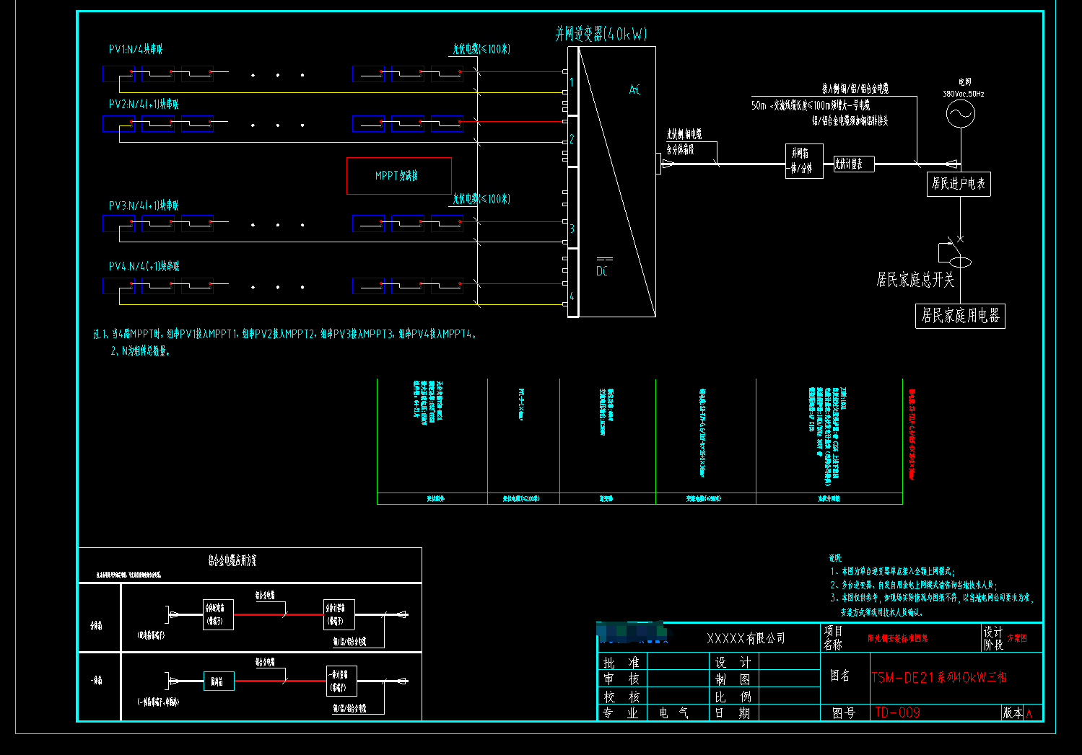The width and height of the screenshot is (1082, 755).
Task: Select the first note line about 4路MPPT
Action: [284, 334]
